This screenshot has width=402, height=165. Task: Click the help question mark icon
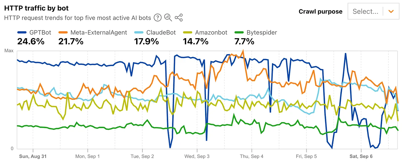pos(158,18)
